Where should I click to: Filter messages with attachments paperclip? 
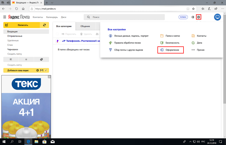click(41, 59)
